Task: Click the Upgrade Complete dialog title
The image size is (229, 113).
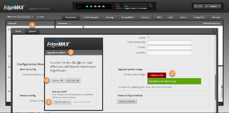Action: [56, 53]
